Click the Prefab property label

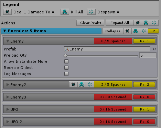[x=10, y=49]
